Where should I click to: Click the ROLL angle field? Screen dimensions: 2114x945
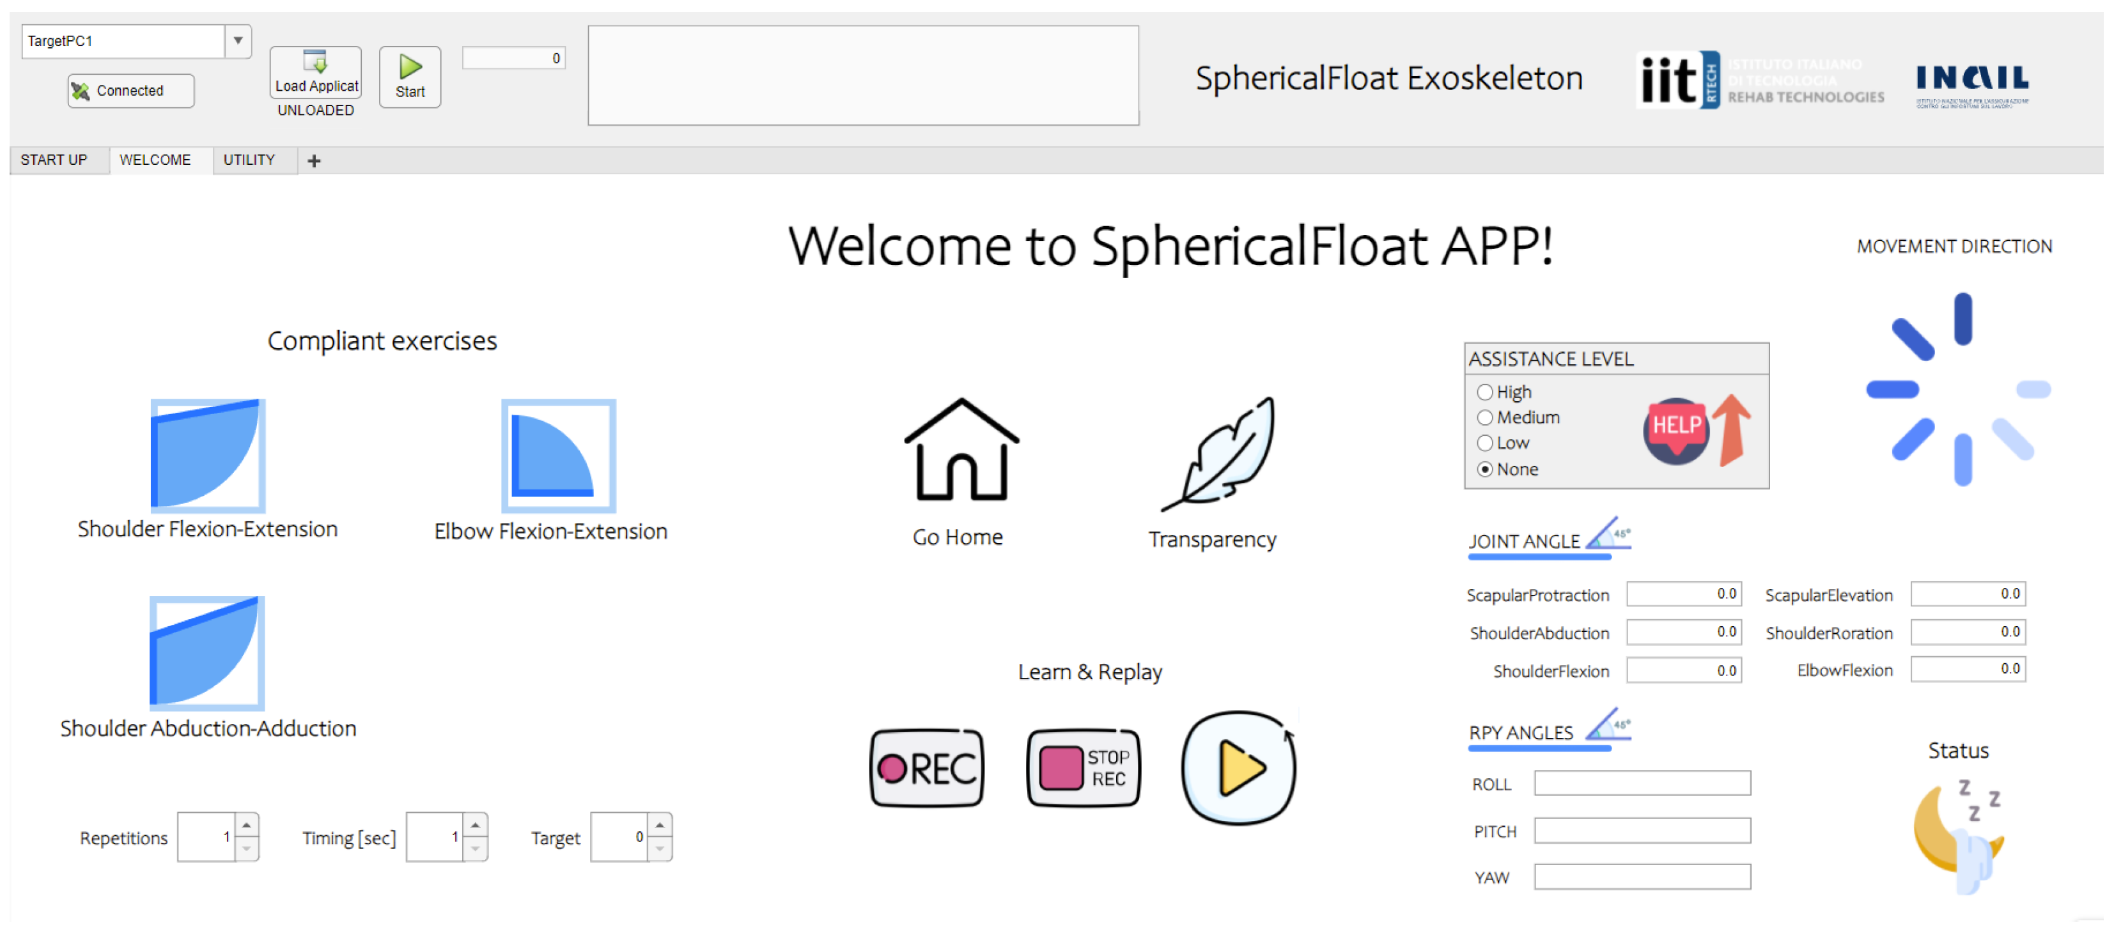point(1642,783)
